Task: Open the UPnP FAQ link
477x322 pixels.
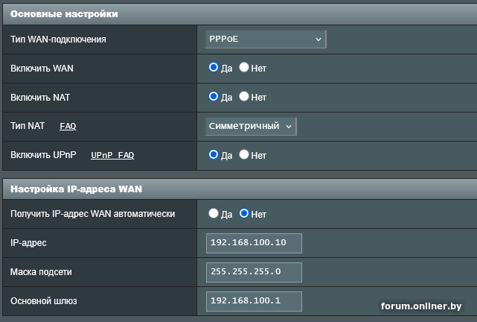Action: (x=112, y=156)
